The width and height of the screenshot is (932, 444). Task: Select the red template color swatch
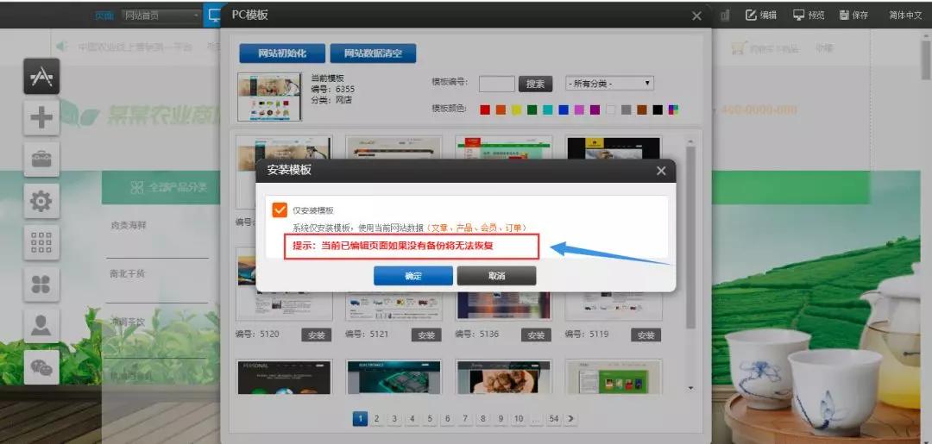485,109
